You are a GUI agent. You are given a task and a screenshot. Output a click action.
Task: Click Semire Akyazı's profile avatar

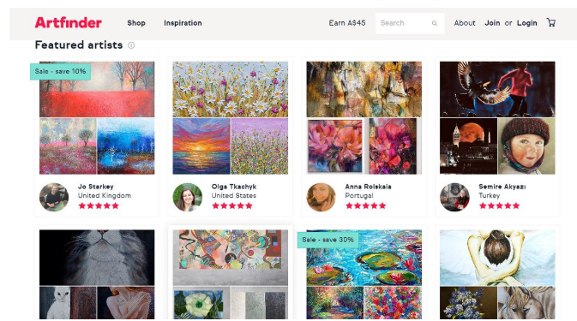point(455,197)
